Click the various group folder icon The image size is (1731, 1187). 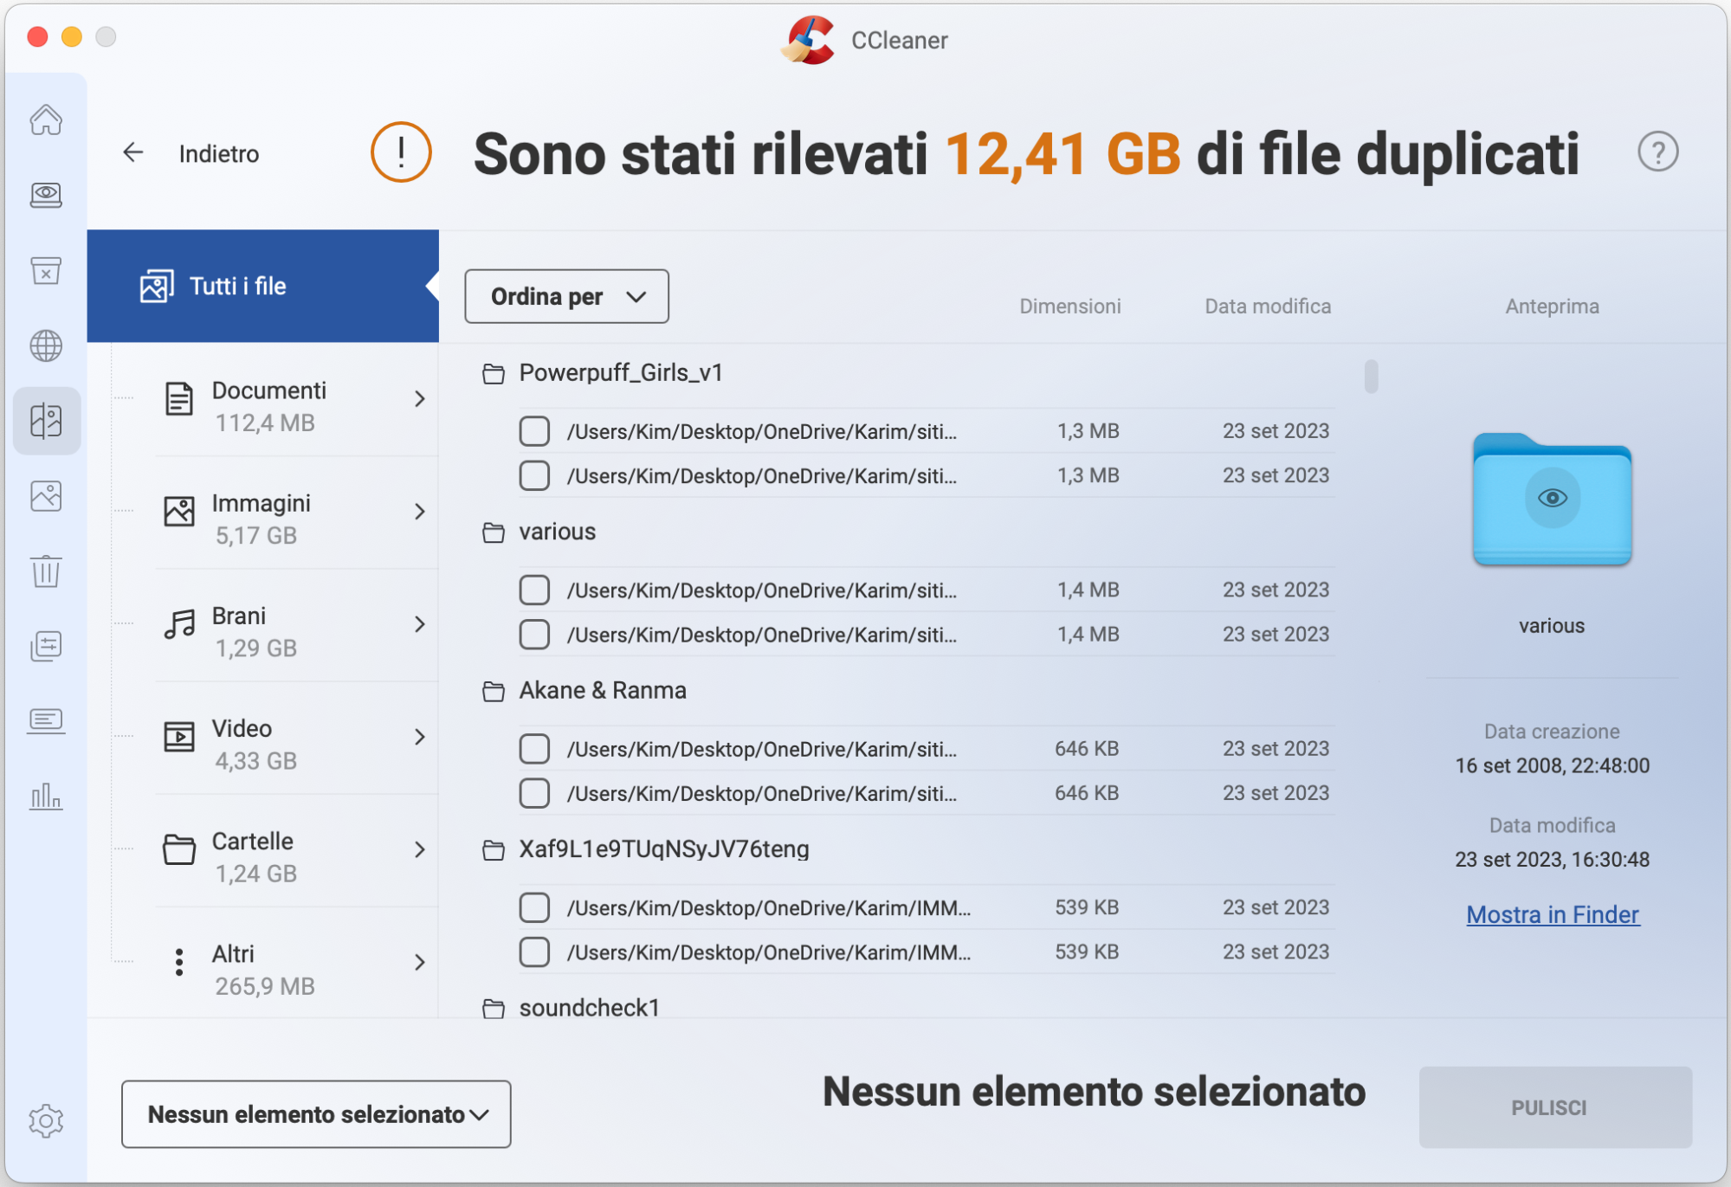pyautogui.click(x=494, y=532)
